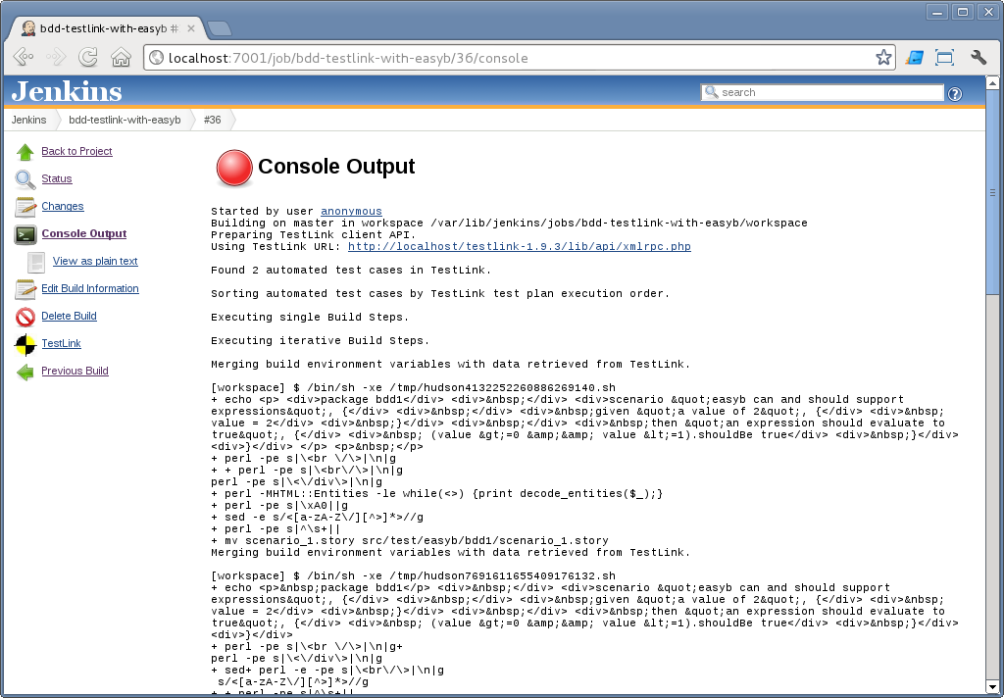Click the Edit Build Information icon
The image size is (1004, 698).
(25, 289)
